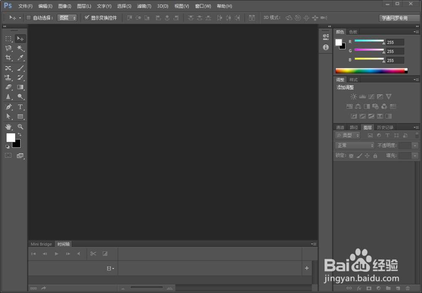This screenshot has width=422, height=293.
Task: Select the Clone Stamp tool
Action: coord(8,78)
